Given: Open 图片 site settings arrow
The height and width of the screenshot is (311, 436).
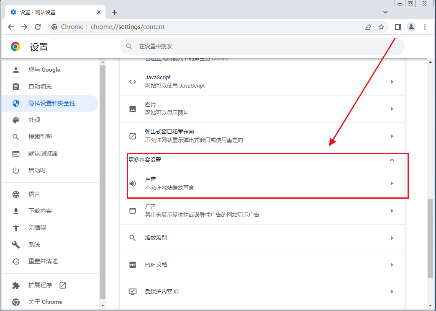Looking at the screenshot, I should coord(392,109).
